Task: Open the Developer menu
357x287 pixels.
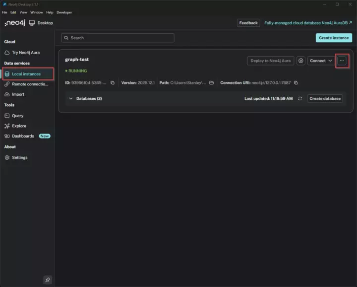Action: (64, 12)
